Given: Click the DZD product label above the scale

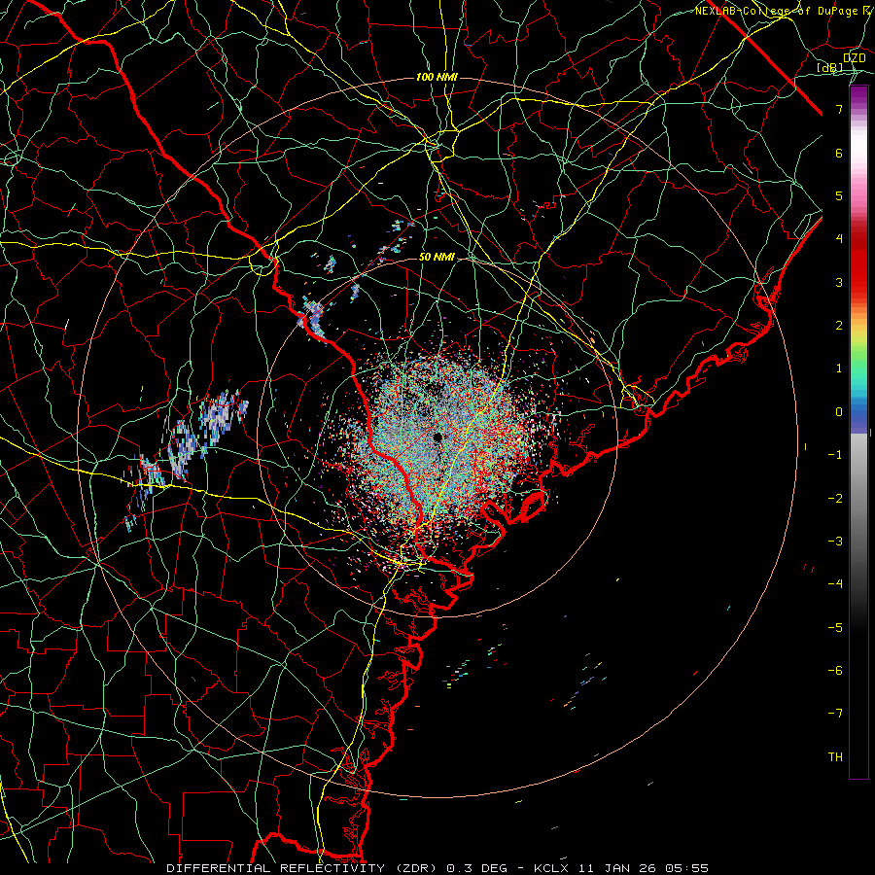Looking at the screenshot, I should (x=855, y=57).
